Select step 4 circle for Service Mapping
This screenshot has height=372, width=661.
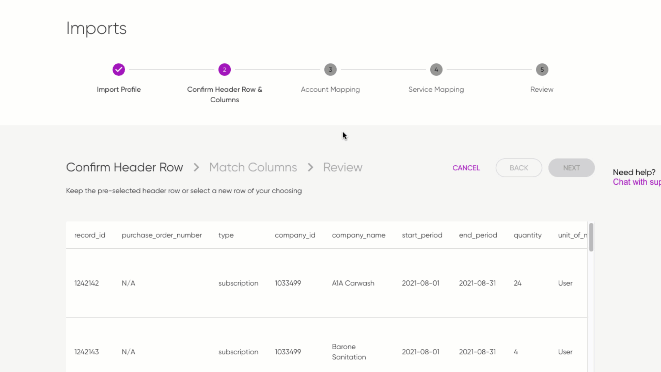point(436,70)
